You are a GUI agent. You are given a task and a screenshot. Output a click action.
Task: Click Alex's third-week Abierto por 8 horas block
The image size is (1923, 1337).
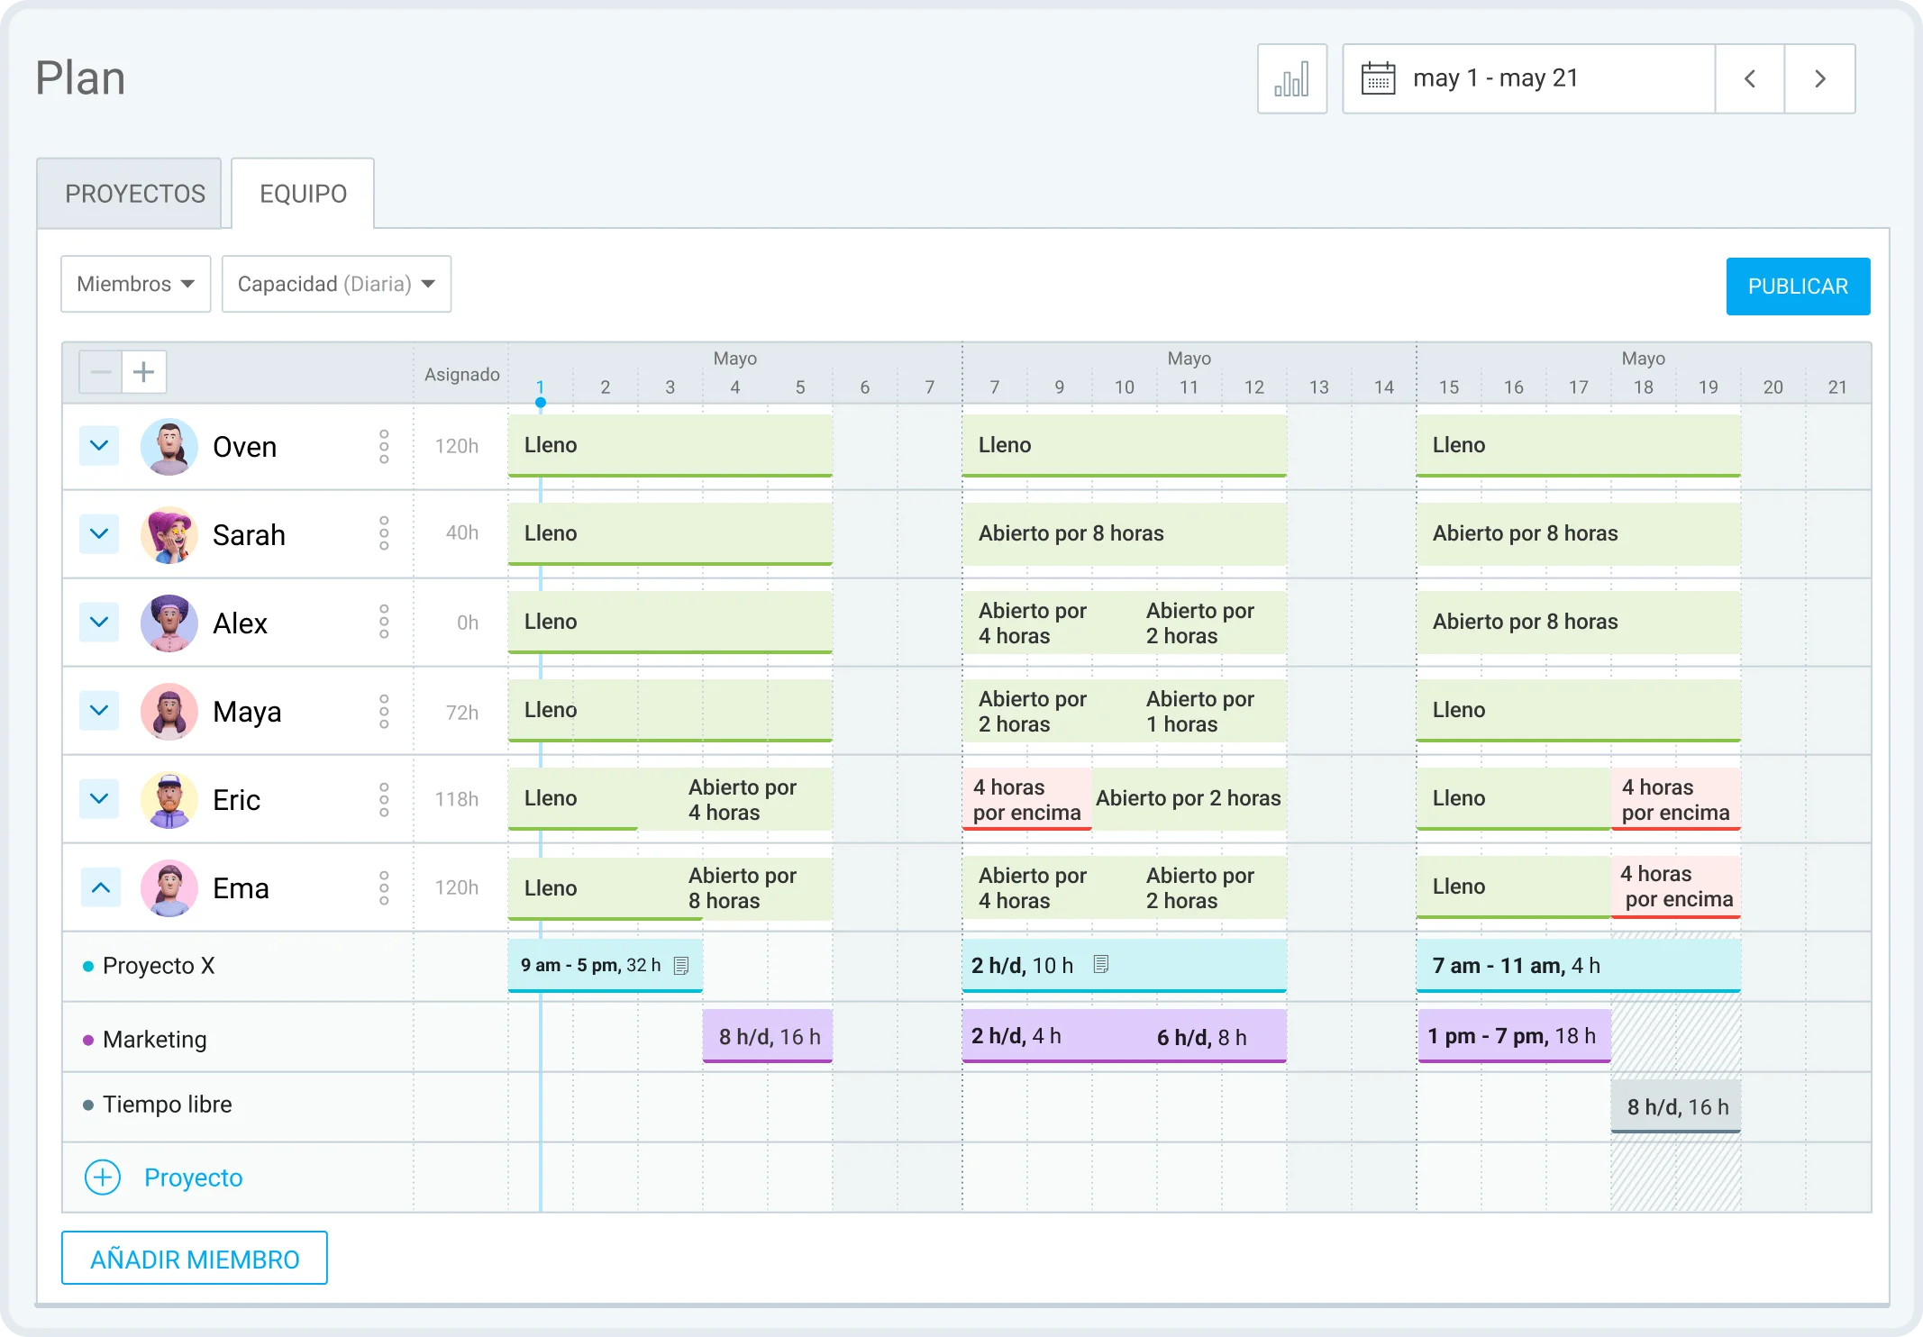[1578, 622]
